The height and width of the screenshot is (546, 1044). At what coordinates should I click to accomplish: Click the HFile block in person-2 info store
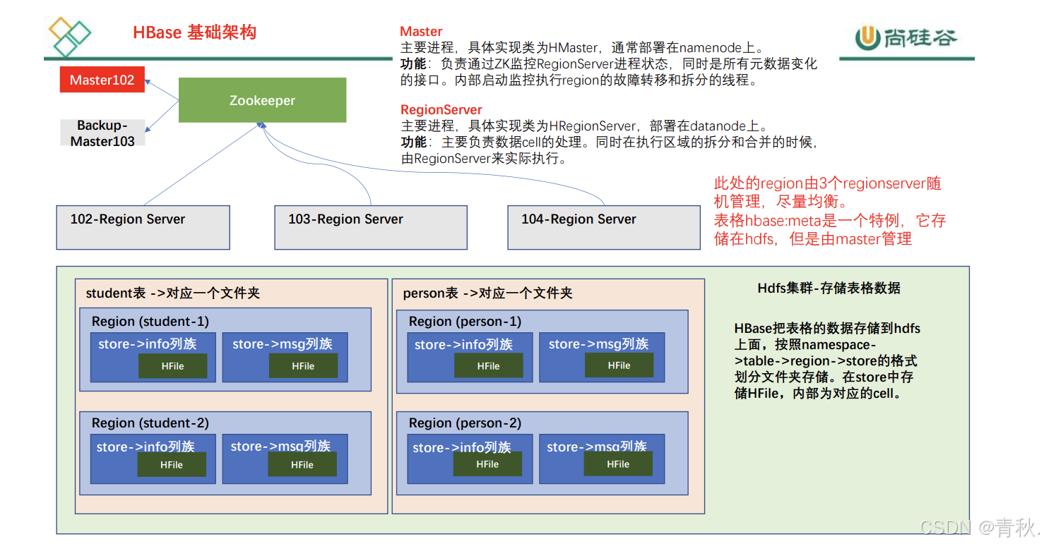(x=487, y=464)
